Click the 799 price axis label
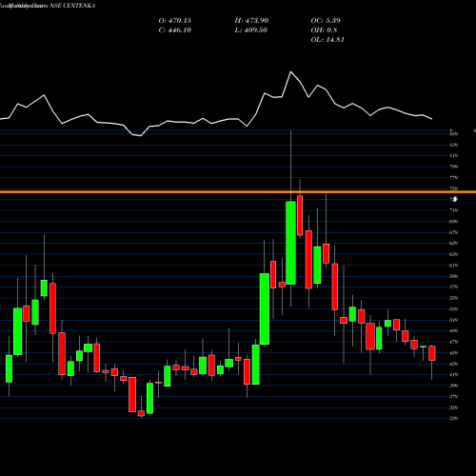Screen dimensions: 476x476 tap(454, 167)
